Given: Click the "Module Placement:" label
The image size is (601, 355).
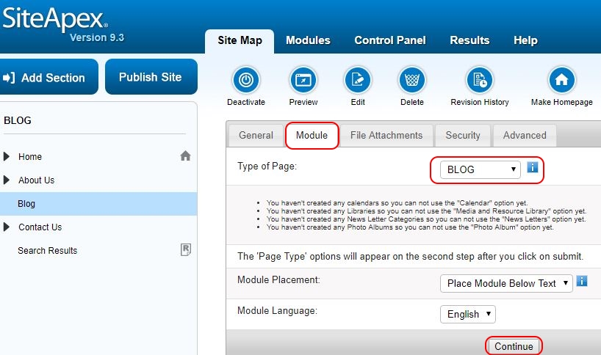Looking at the screenshot, I should pyautogui.click(x=278, y=279).
